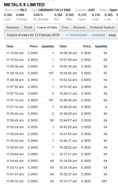The height and width of the screenshot is (188, 118).
Task: Click quantity 681 at 10:31:17 am
Action: tap(104, 181)
